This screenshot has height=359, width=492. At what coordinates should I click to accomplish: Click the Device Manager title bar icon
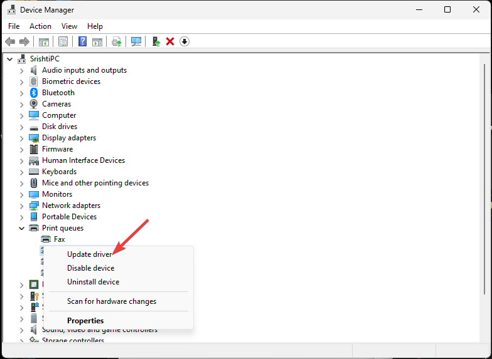[11, 10]
